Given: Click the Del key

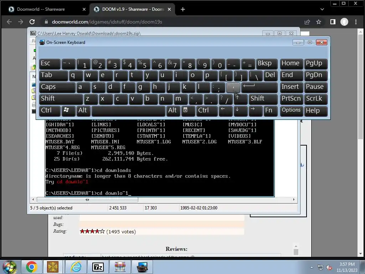Looking at the screenshot, I should pyautogui.click(x=271, y=76).
